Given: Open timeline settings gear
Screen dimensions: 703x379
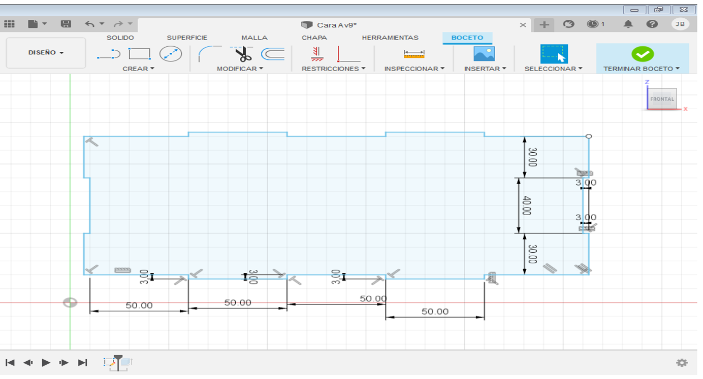Looking at the screenshot, I should (x=682, y=363).
